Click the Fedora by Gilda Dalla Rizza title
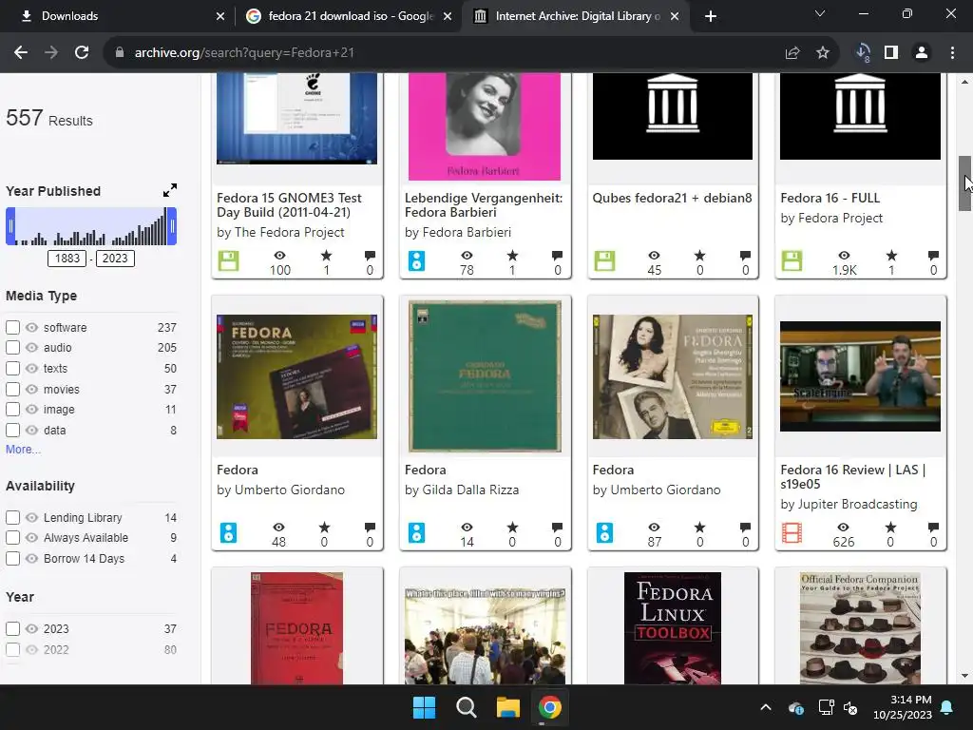 click(x=425, y=470)
